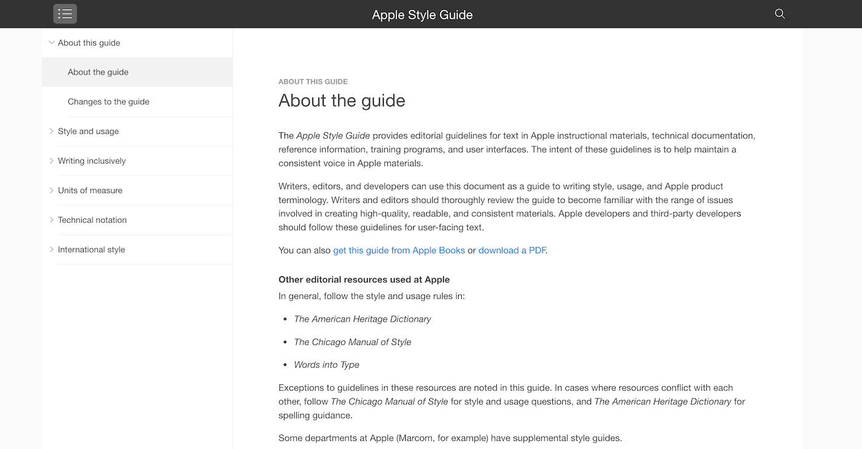The image size is (862, 449).
Task: Select "Style and usage" in the sidebar
Action: click(x=88, y=131)
